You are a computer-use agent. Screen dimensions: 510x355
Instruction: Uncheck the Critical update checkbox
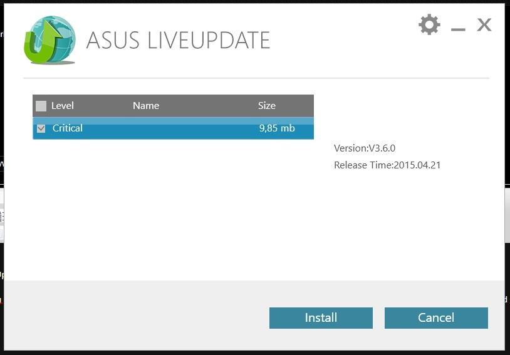[41, 128]
